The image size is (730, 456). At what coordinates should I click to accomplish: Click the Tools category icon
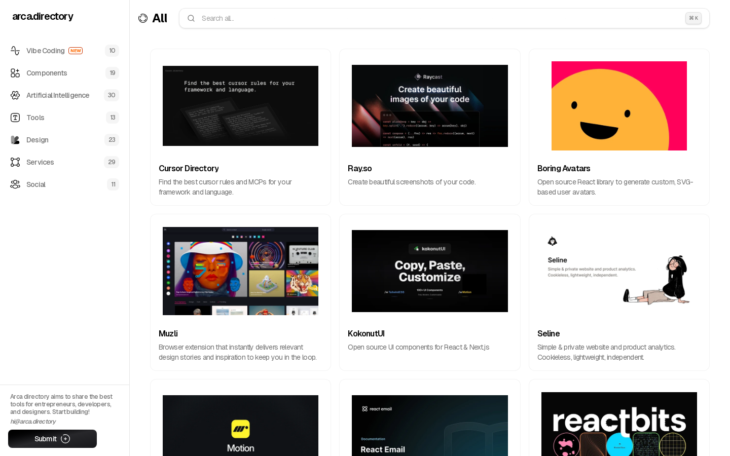click(15, 118)
